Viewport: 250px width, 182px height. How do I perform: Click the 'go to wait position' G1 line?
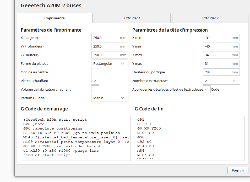(72, 133)
